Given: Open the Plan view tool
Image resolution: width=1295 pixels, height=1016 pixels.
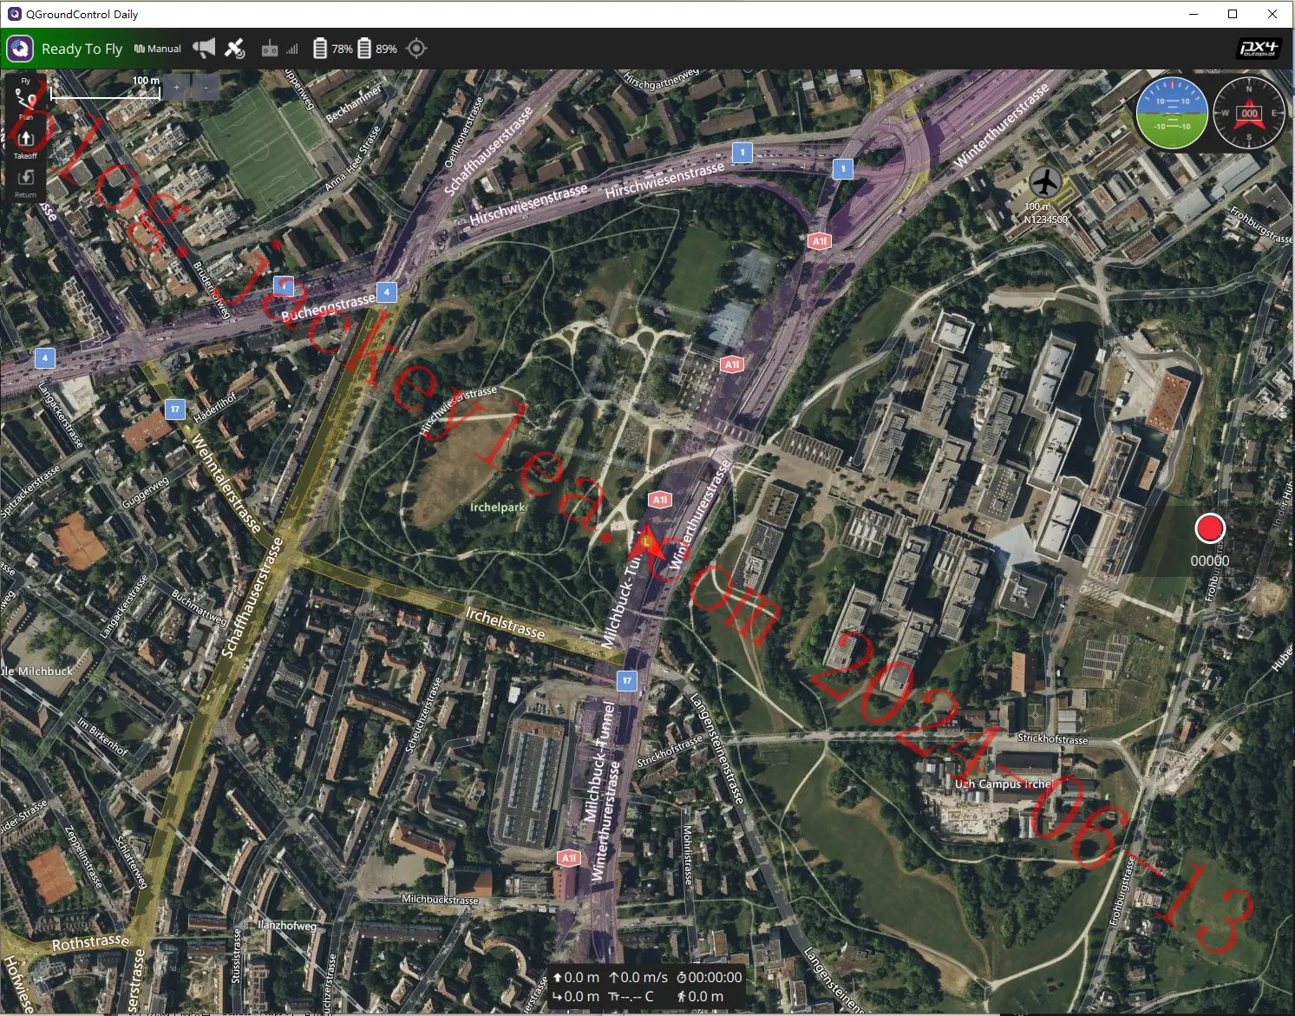Looking at the screenshot, I should point(25,101).
